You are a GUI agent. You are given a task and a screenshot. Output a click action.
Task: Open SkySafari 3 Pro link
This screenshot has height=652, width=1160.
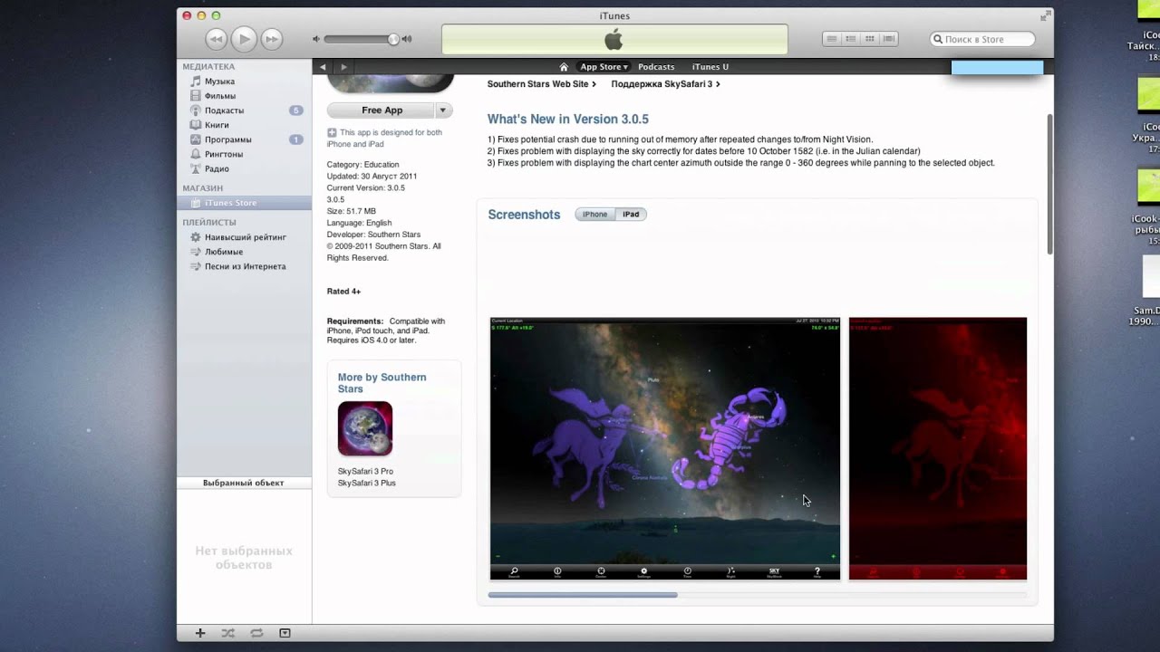point(365,472)
